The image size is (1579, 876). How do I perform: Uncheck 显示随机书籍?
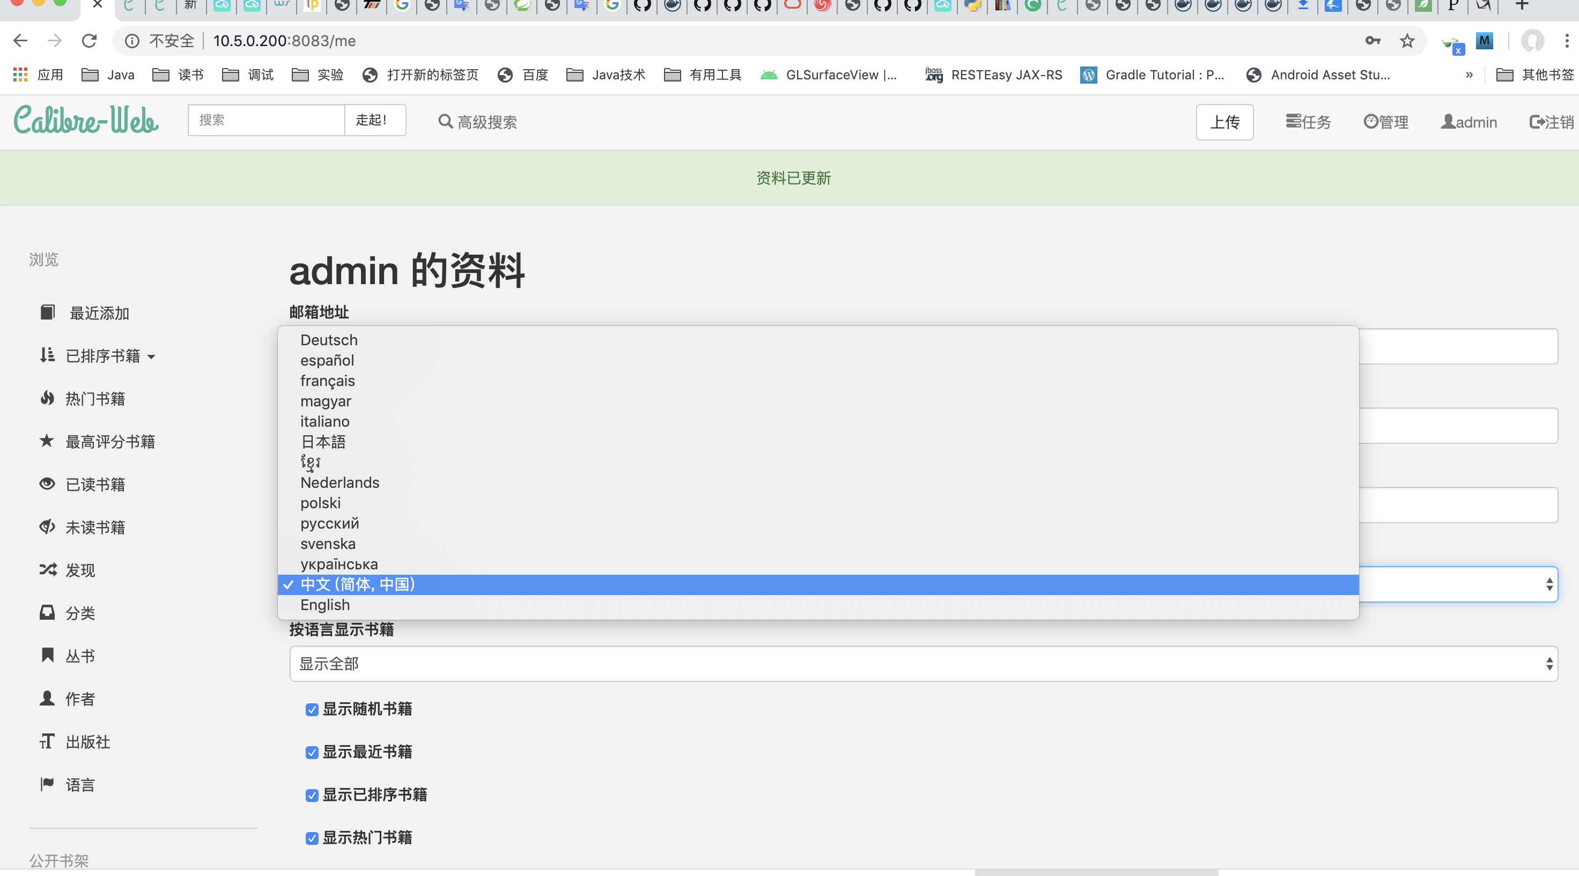point(312,709)
